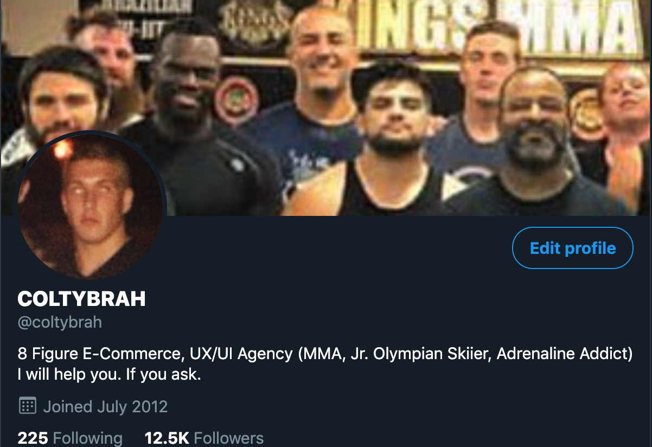Click the COLTYBRAH display name
Viewport: 652px width, 447px height.
coord(81,298)
